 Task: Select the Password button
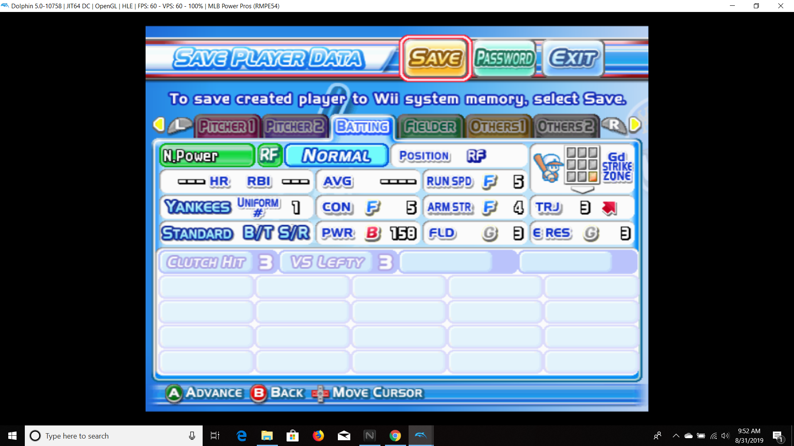point(505,58)
